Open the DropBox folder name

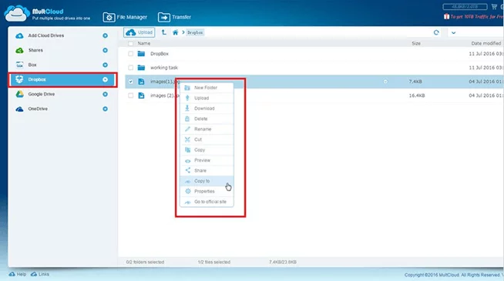pos(160,54)
